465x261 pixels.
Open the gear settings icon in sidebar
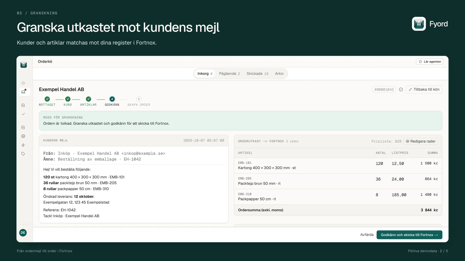[x=23, y=136]
